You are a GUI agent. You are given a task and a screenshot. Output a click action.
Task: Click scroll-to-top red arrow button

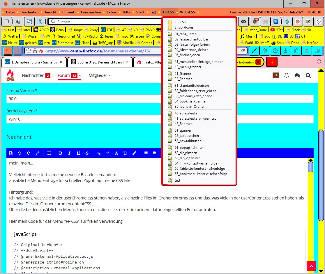(x=311, y=266)
